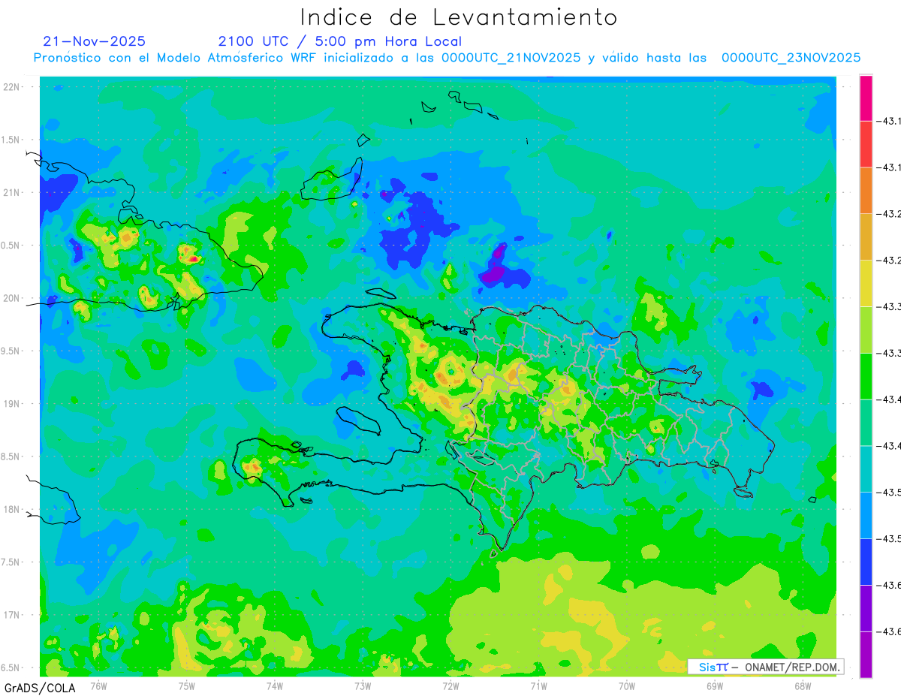Click the '19N' latitude label
The image size is (901, 696).
pos(11,404)
